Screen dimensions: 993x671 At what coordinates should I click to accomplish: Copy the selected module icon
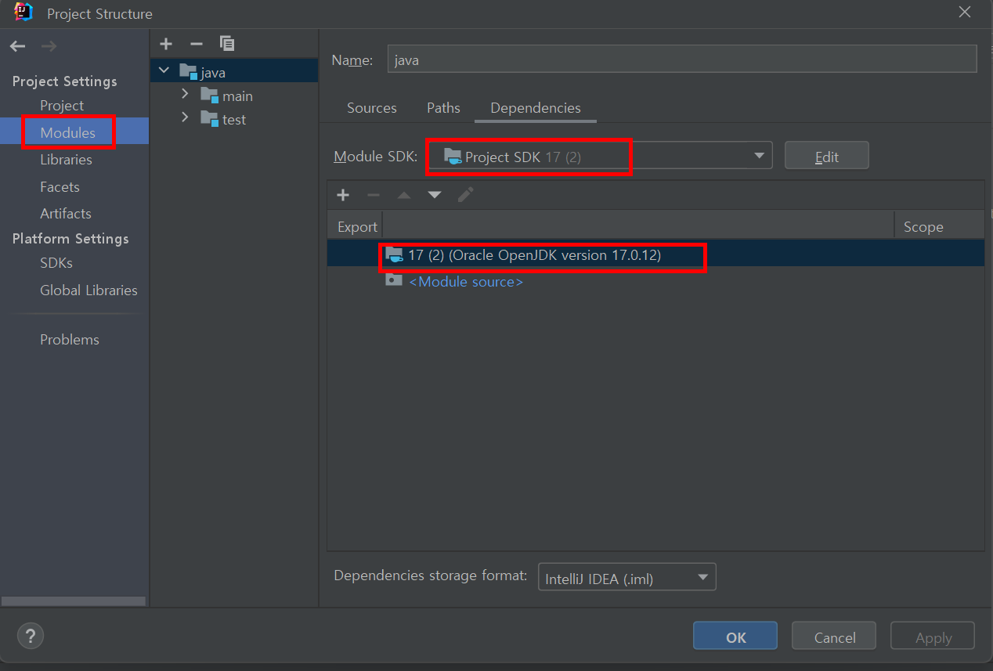227,44
